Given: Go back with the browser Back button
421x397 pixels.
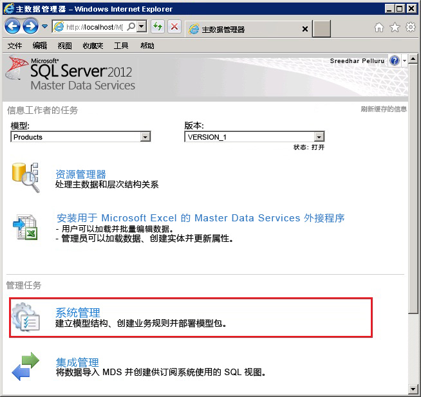Looking at the screenshot, I should [x=12, y=26].
